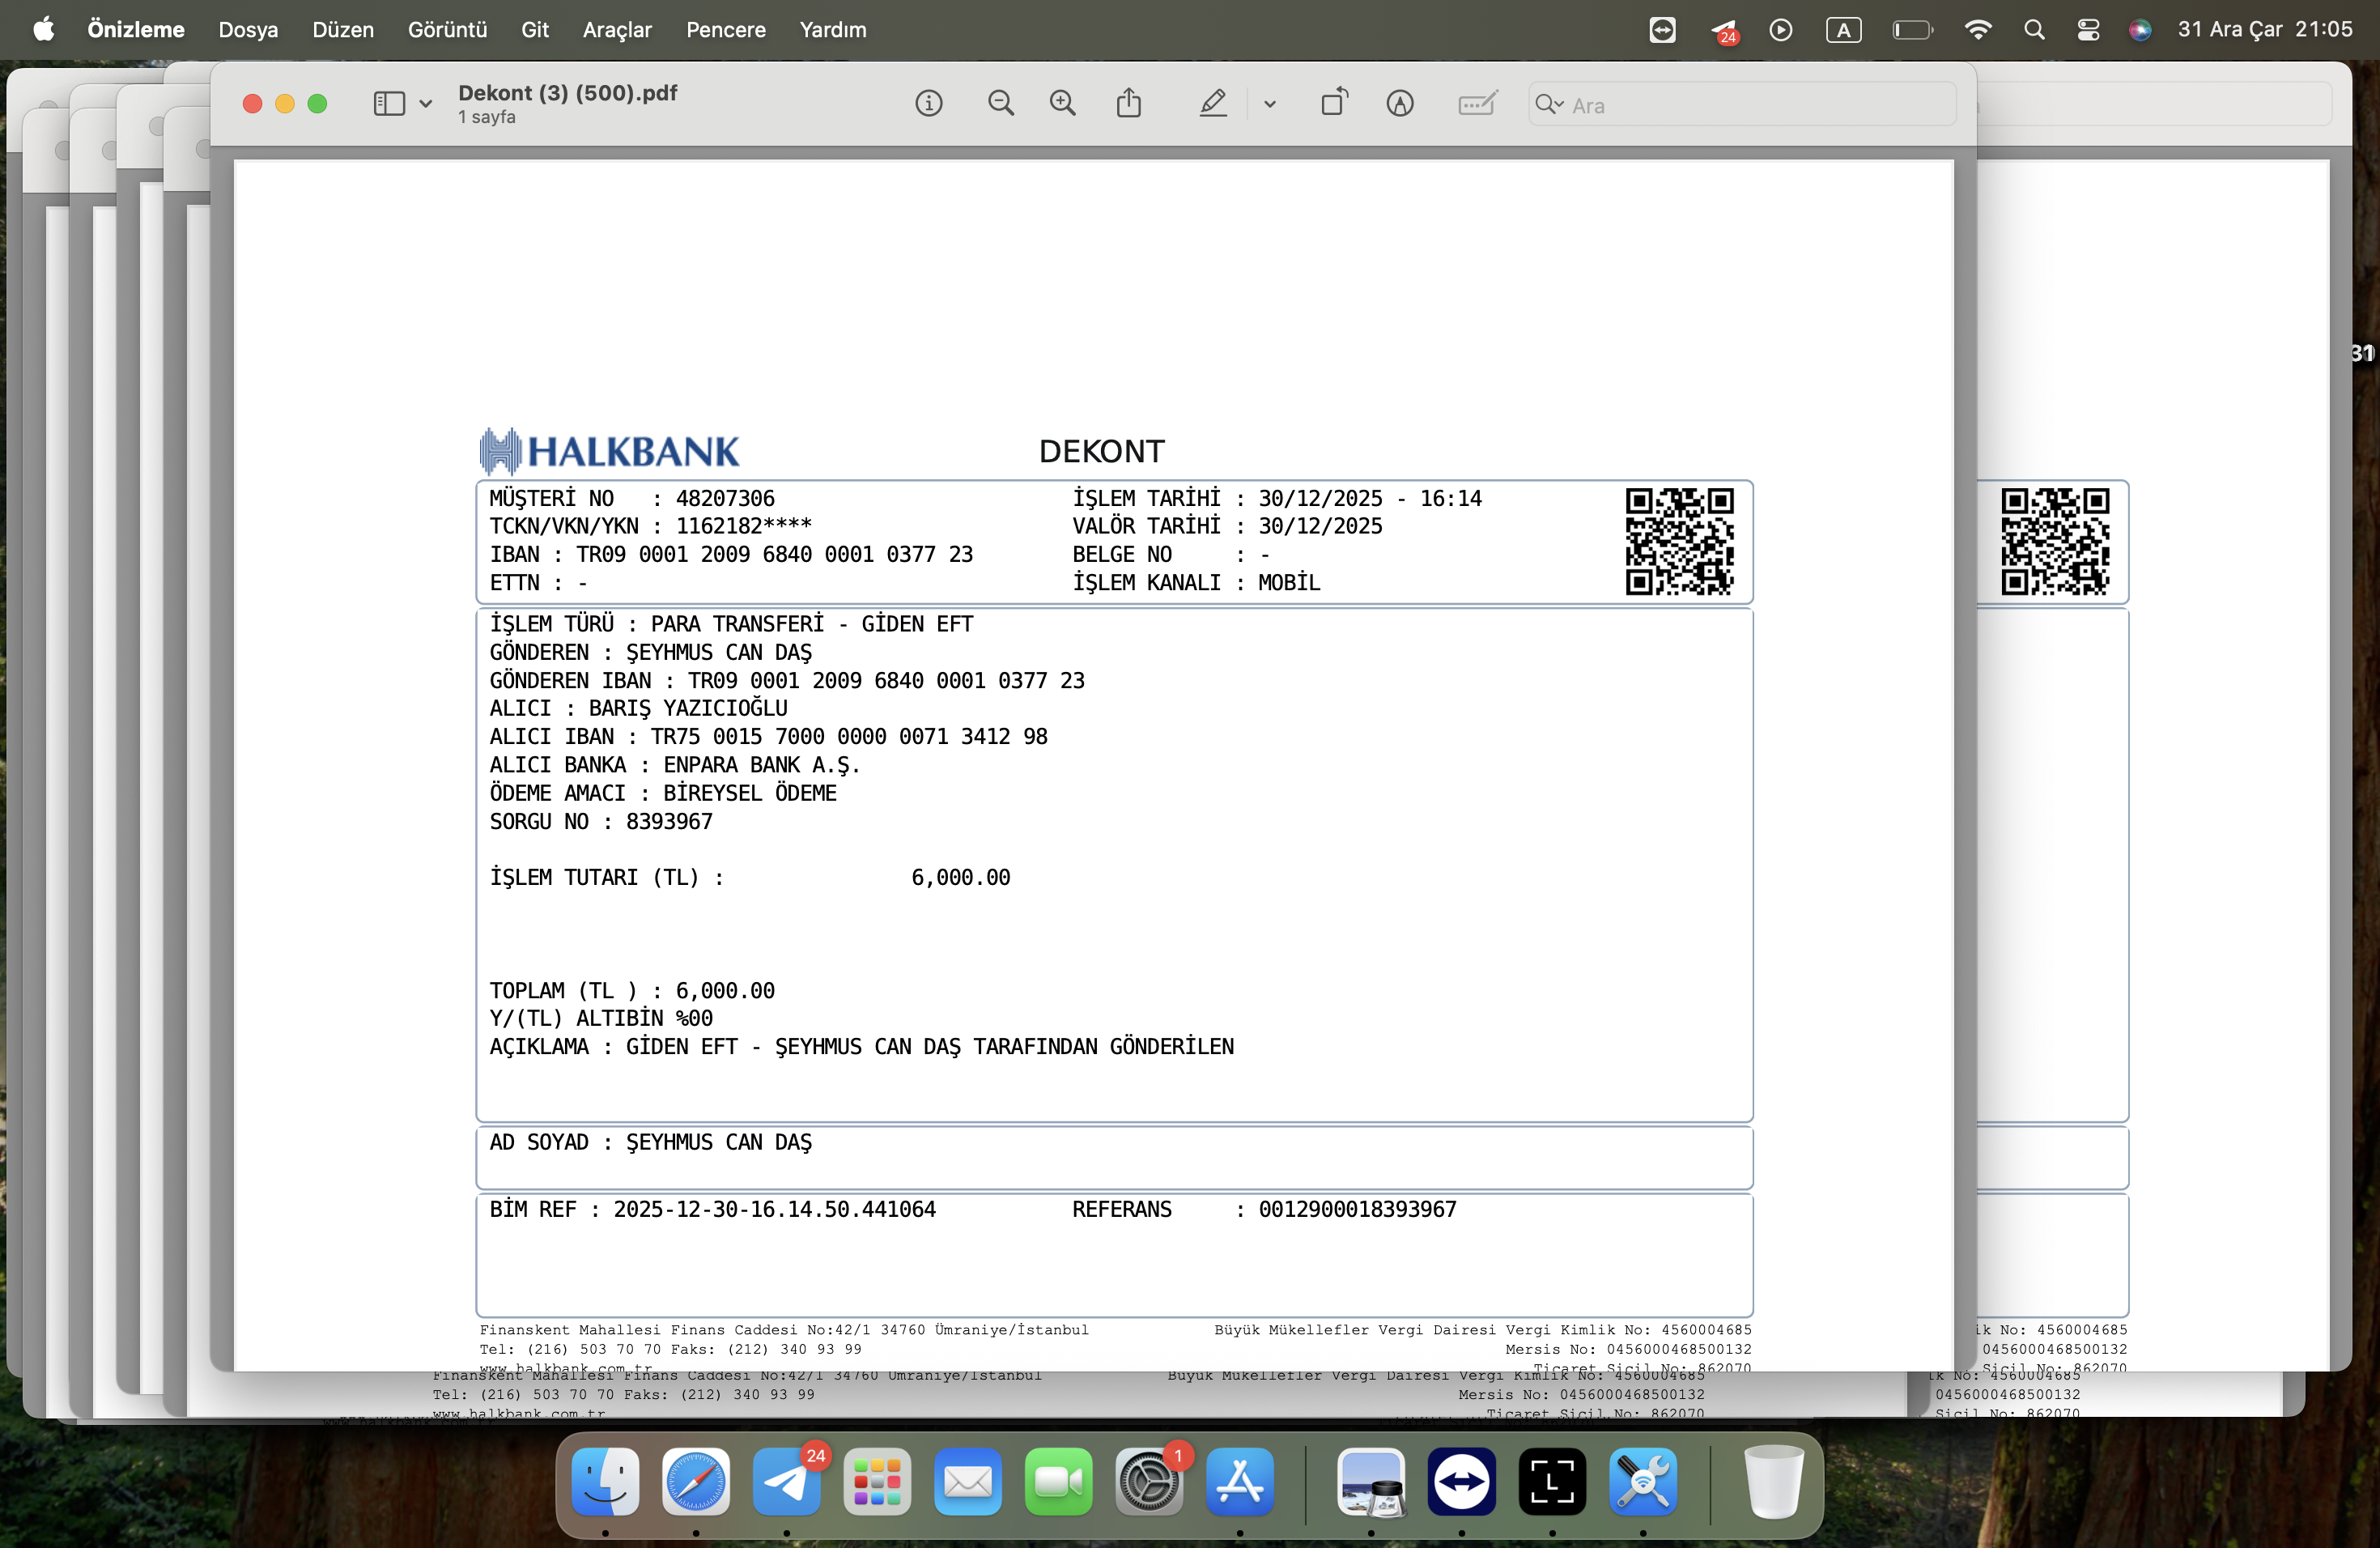Open the Git menu

(x=535, y=29)
